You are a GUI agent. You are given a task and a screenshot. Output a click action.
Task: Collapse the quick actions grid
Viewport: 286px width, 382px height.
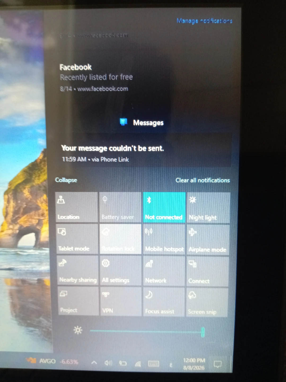click(x=66, y=180)
